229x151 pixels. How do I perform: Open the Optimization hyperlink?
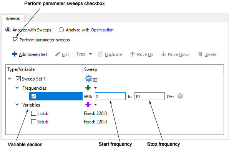click(x=102, y=30)
